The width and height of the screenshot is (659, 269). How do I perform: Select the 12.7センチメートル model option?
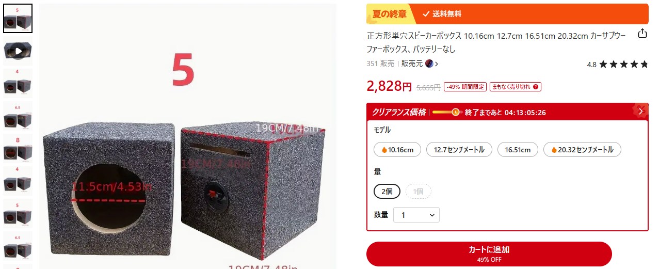[x=459, y=150]
